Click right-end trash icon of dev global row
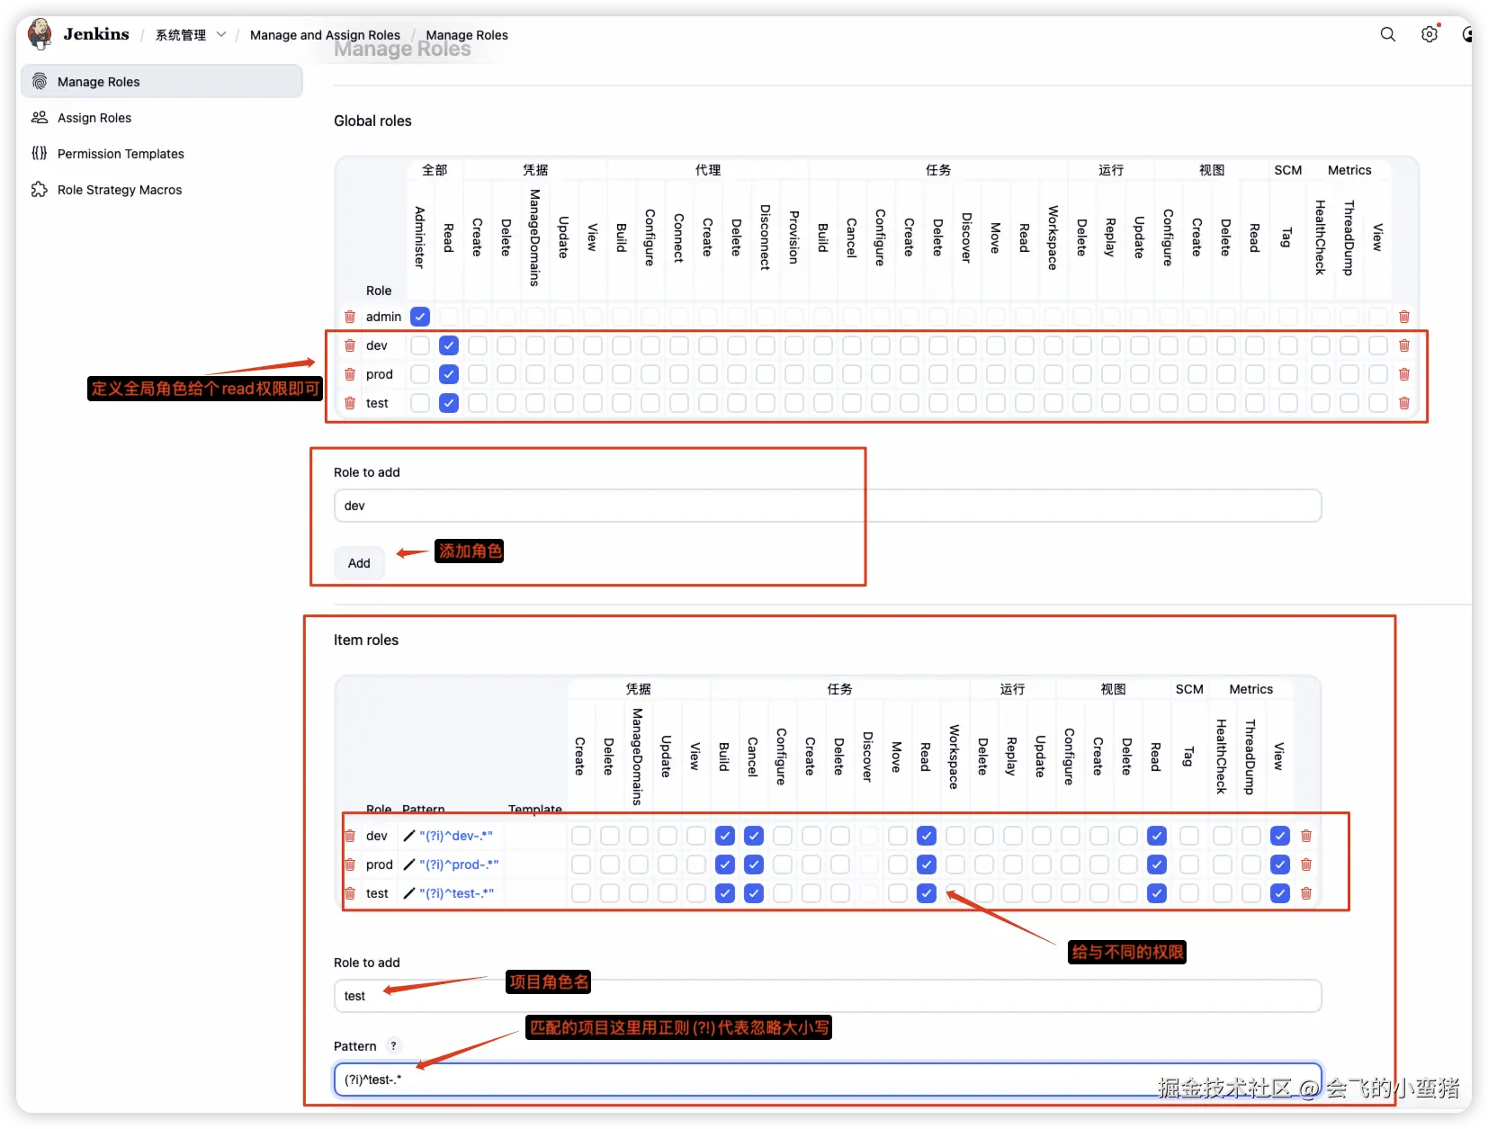The image size is (1488, 1129). (x=1404, y=345)
